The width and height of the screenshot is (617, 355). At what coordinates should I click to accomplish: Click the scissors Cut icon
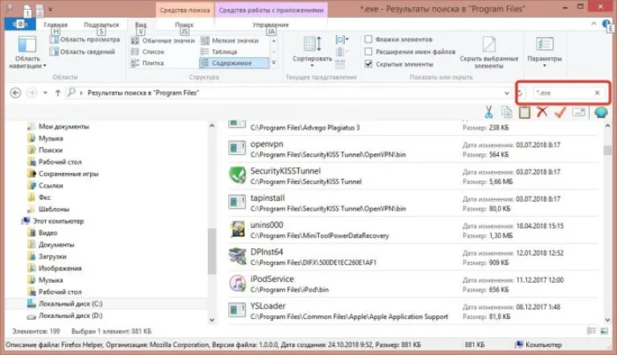(488, 112)
